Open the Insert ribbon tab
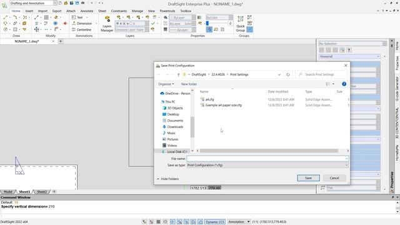400x225 pixels. (29, 11)
